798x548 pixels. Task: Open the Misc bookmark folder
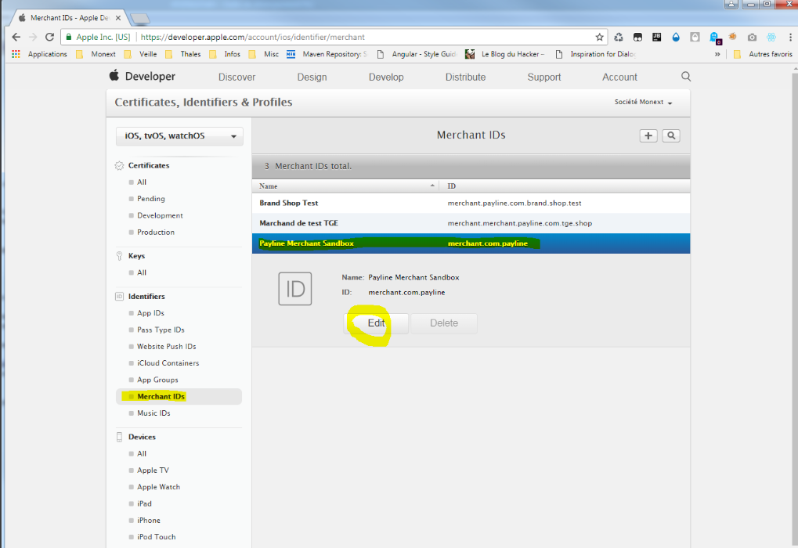[x=264, y=54]
